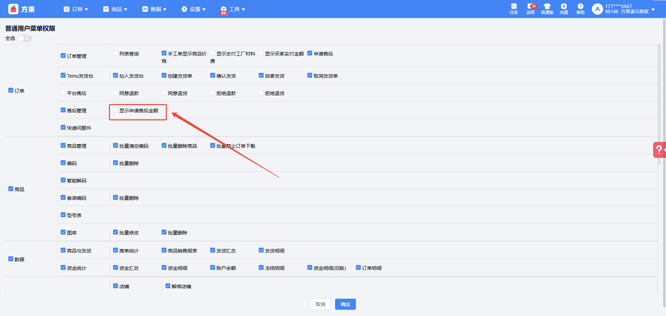Open the 消息 messages icon
The image size is (666, 316).
coord(531,9)
